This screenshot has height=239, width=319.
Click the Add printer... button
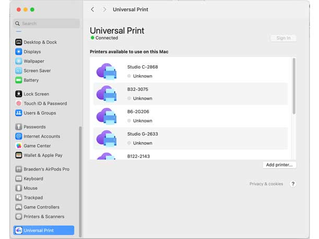coord(279,165)
